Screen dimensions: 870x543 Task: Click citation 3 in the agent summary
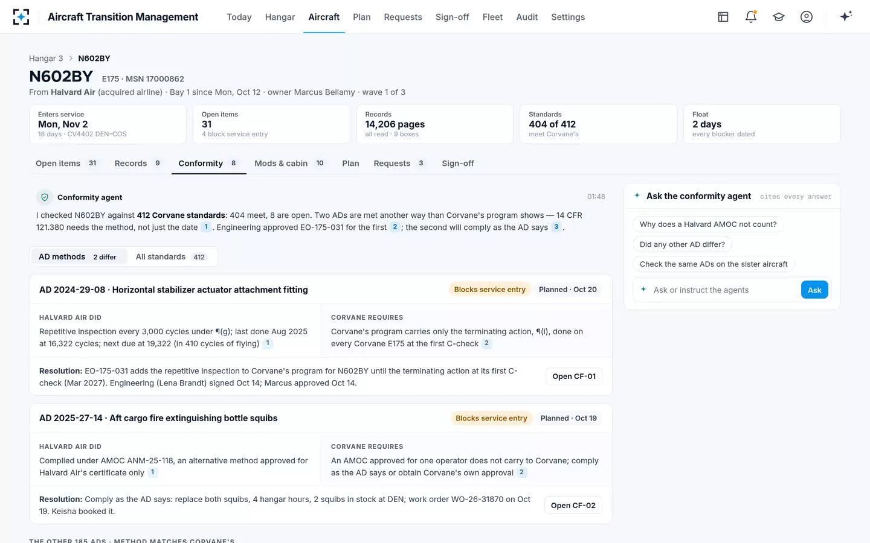coord(556,227)
